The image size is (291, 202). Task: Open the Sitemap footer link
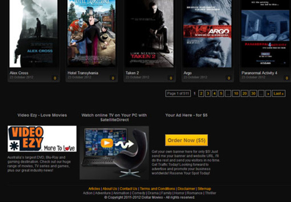point(204,189)
